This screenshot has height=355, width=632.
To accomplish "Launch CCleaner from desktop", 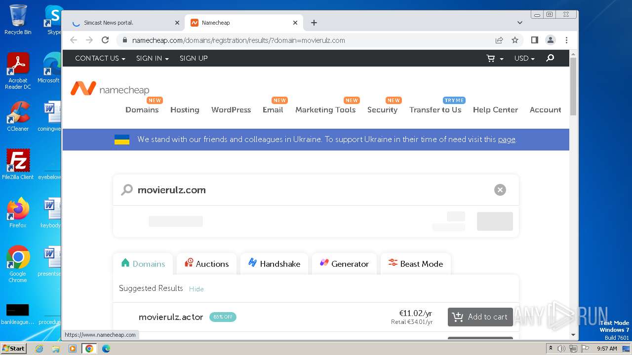I will (18, 116).
